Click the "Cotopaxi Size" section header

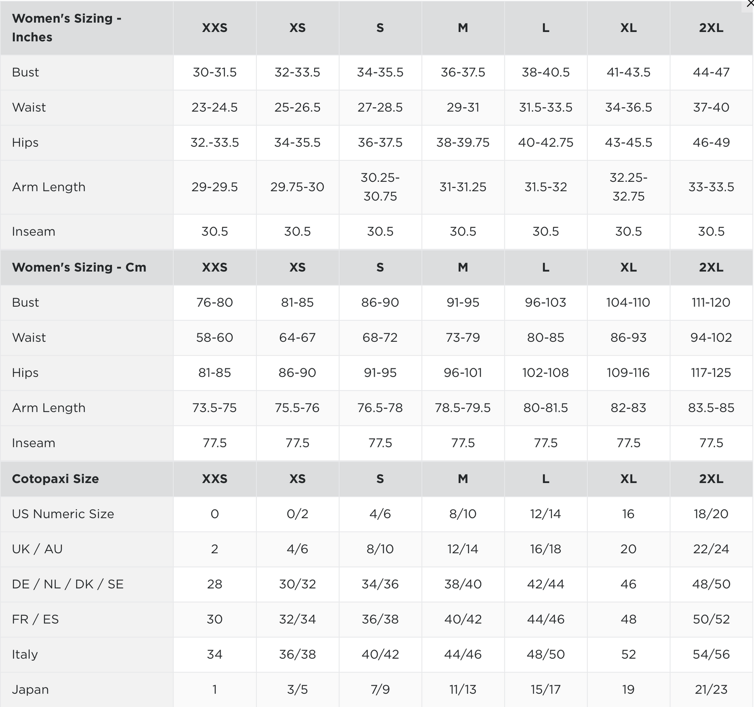tap(55, 479)
